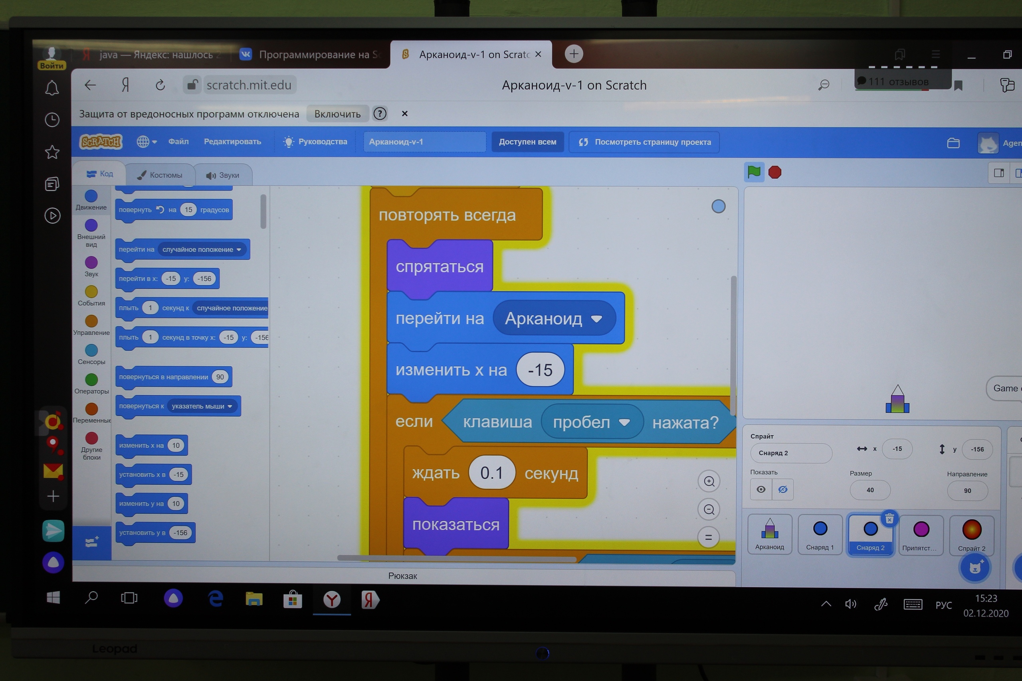This screenshot has width=1022, height=681.
Task: Zoom in the code workspace
Action: pos(709,481)
